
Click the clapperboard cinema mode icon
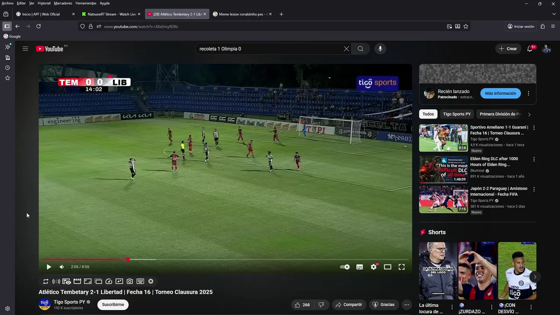click(77, 281)
